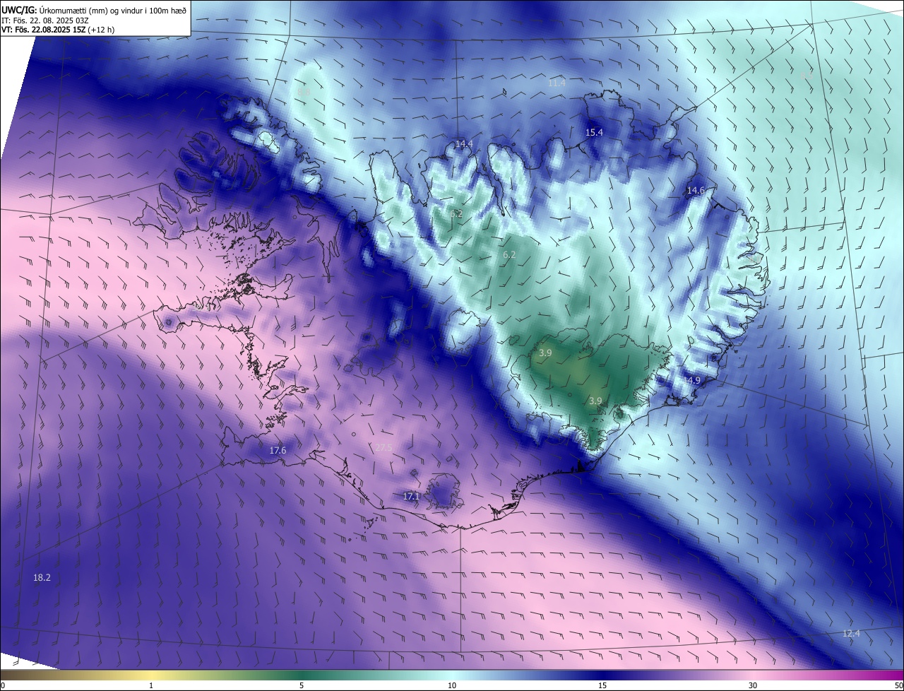Image resolution: width=904 pixels, height=691 pixels.
Task: Select the 18.2 value label on the map
Action: (42, 578)
